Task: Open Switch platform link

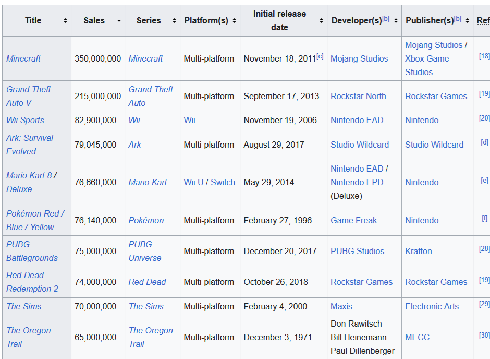Action: tap(223, 182)
